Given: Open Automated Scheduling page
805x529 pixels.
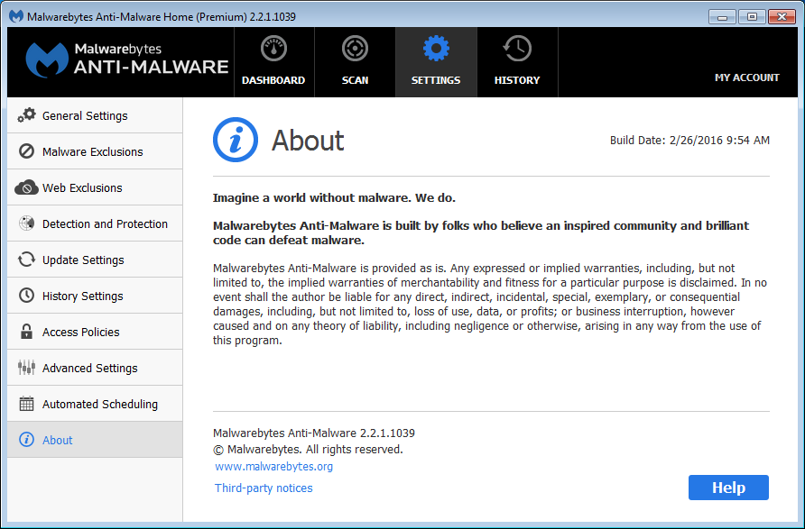Looking at the screenshot, I should pos(95,404).
